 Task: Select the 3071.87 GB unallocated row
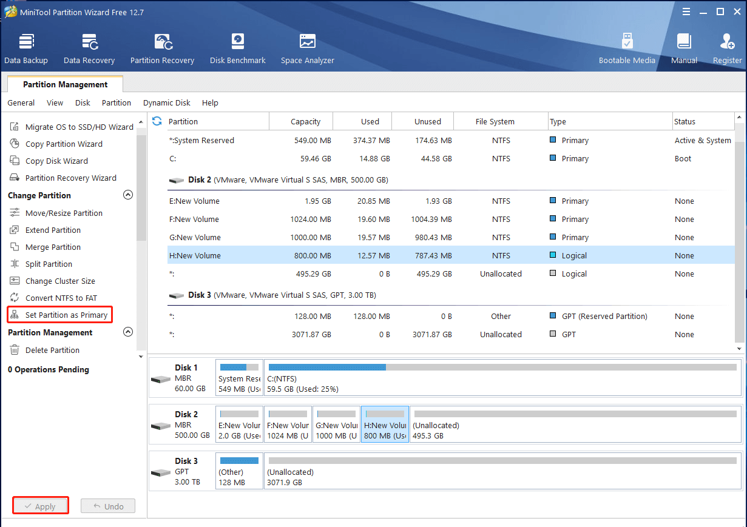450,334
